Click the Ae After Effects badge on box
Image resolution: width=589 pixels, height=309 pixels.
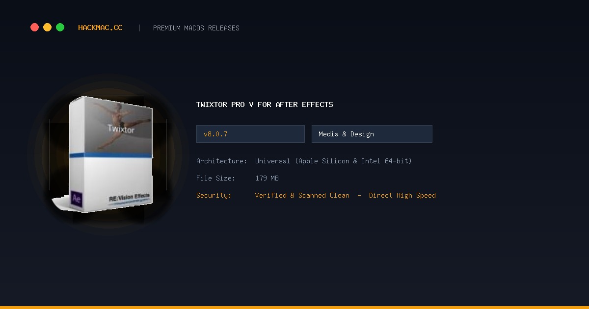[x=77, y=198]
